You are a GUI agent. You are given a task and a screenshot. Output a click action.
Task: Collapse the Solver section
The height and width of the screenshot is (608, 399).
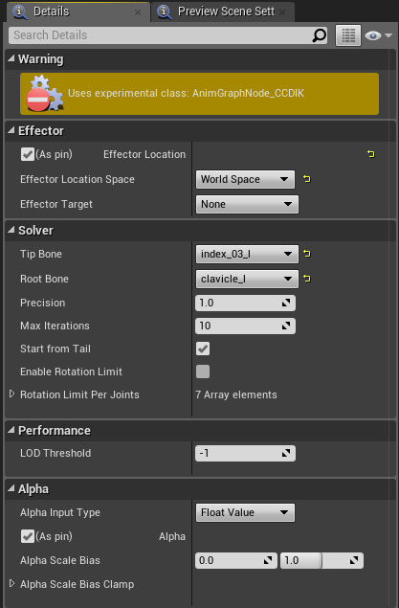tap(11, 230)
